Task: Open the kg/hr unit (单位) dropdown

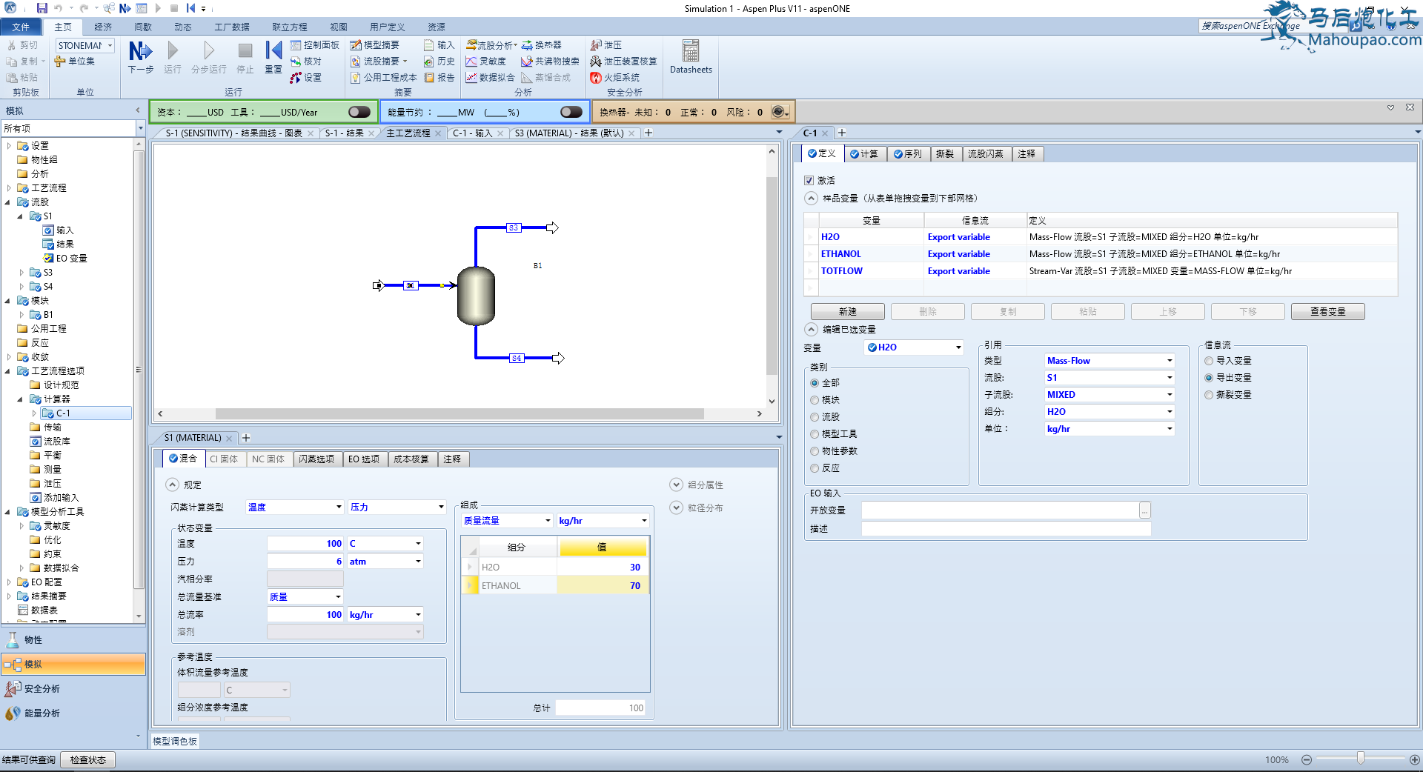Action: [x=1170, y=429]
